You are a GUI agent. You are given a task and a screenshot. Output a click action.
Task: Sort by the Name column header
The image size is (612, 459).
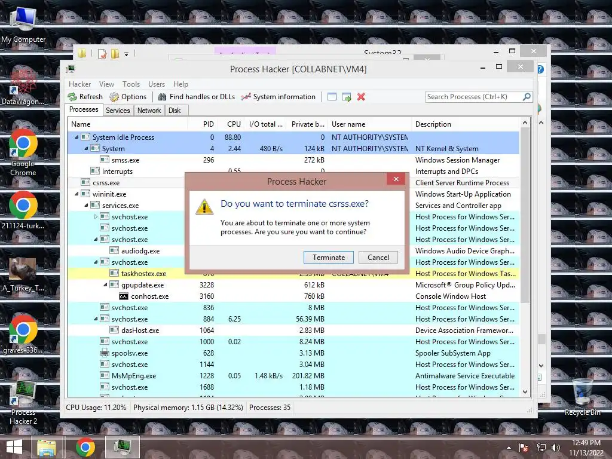[128, 124]
